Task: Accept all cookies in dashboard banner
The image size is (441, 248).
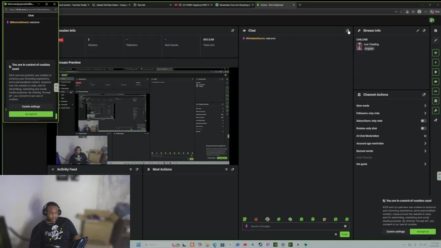Action: coord(423,231)
